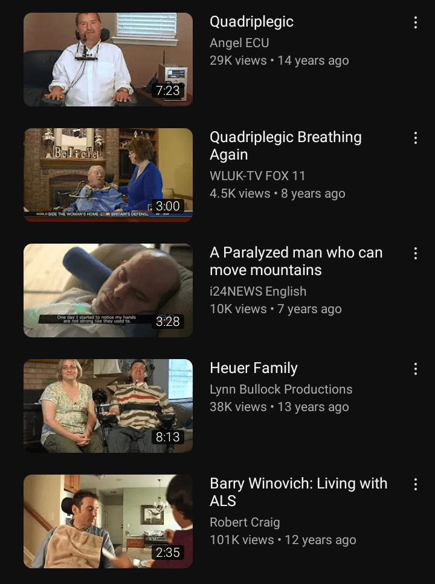Open 'Barry Winovich: Living with ALS' title
Viewport: 435px width, 584px height.
298,492
